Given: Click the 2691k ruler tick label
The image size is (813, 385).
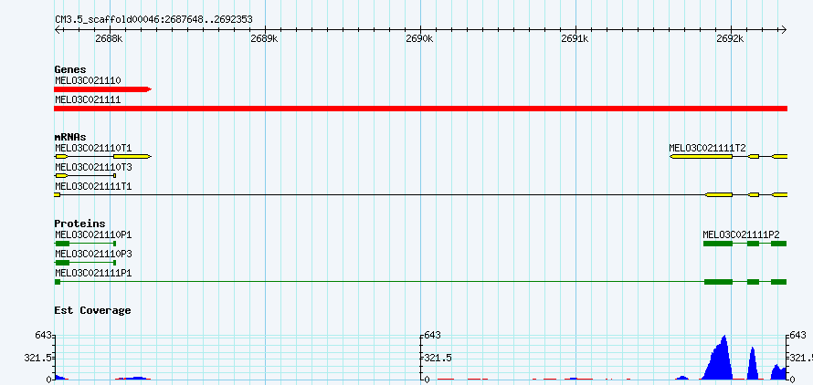Looking at the screenshot, I should (x=575, y=38).
